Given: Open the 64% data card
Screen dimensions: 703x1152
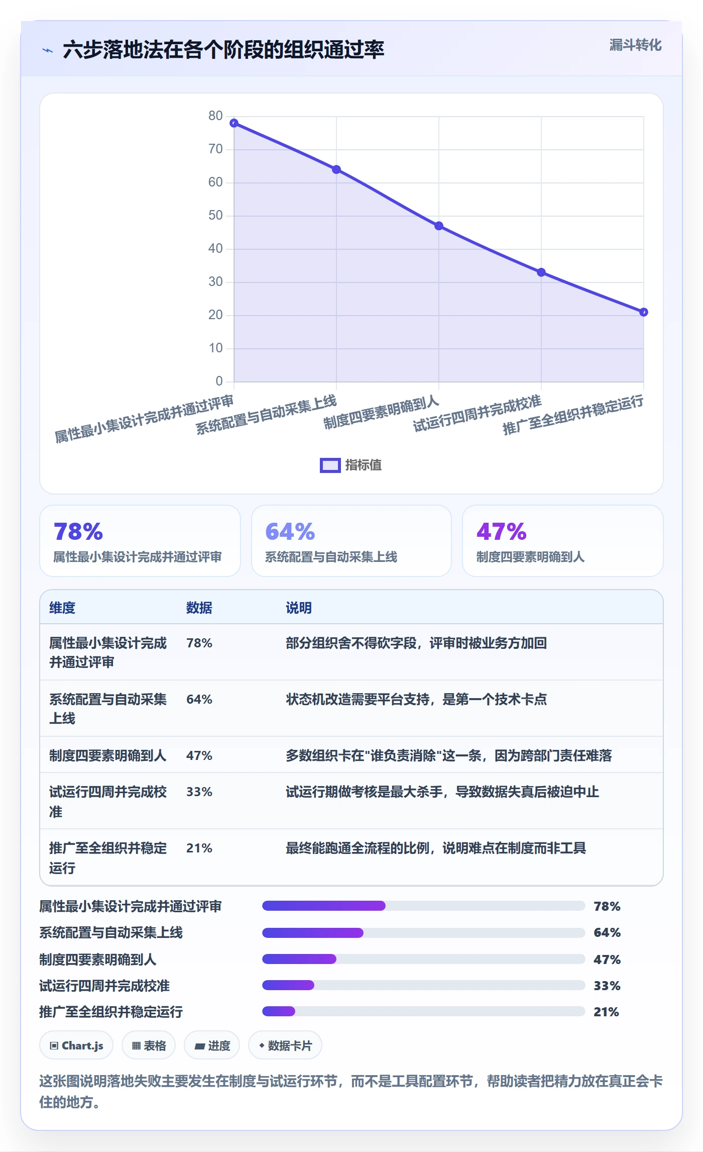Looking at the screenshot, I should pyautogui.click(x=351, y=541).
